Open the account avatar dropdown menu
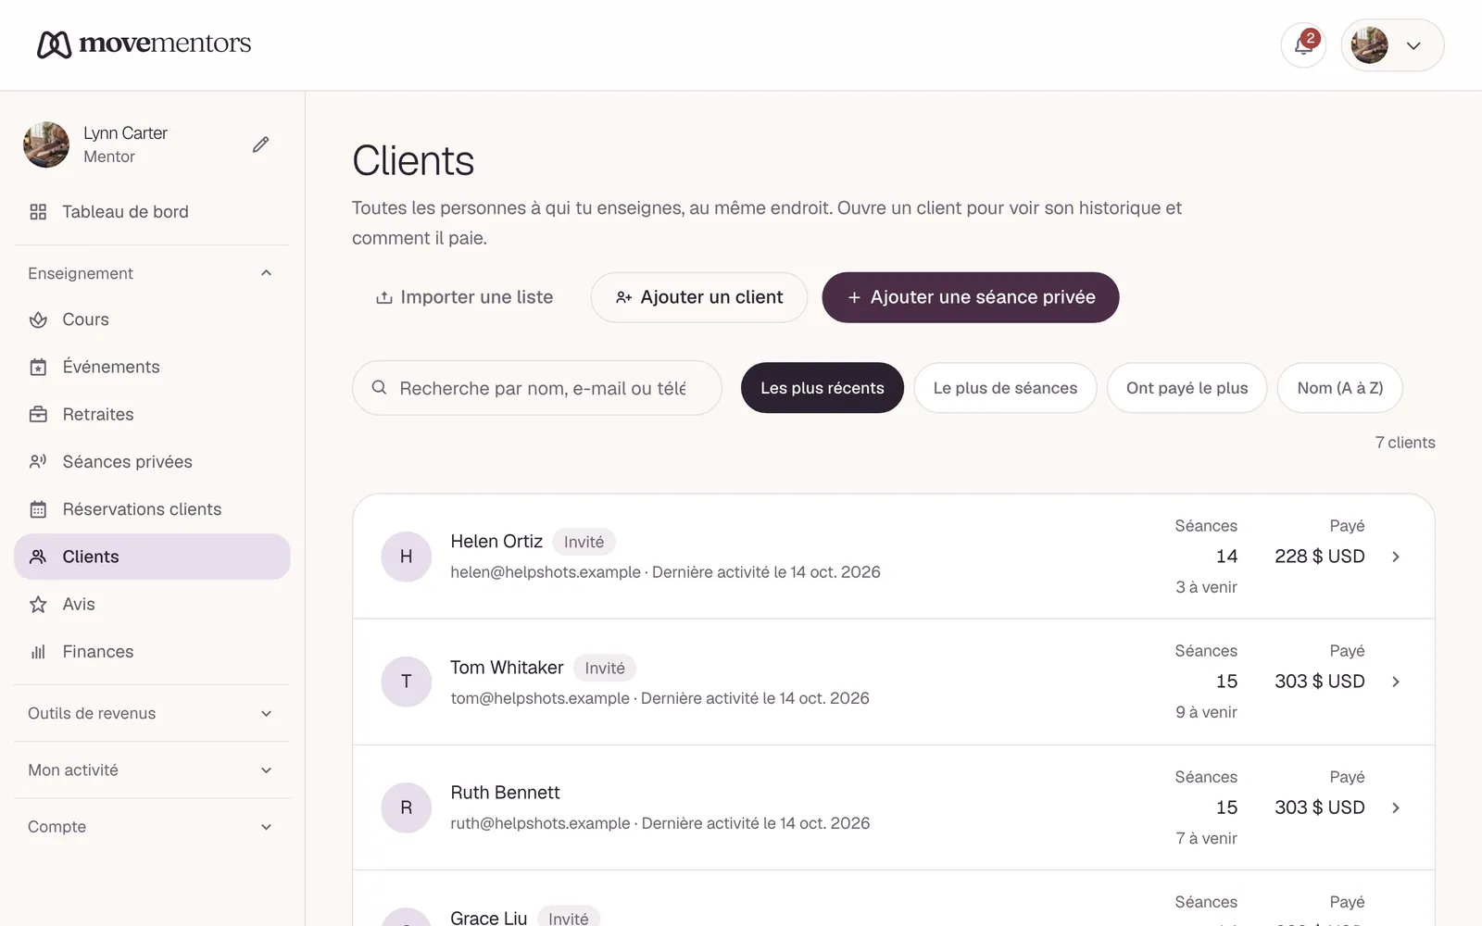Viewport: 1482px width, 926px height. pyautogui.click(x=1392, y=45)
